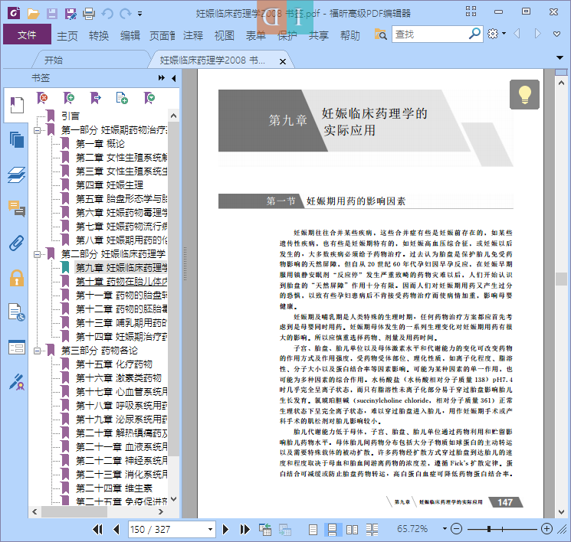This screenshot has height=542, width=571.
Task: Open the document tab list dropdown
Action: (560, 57)
